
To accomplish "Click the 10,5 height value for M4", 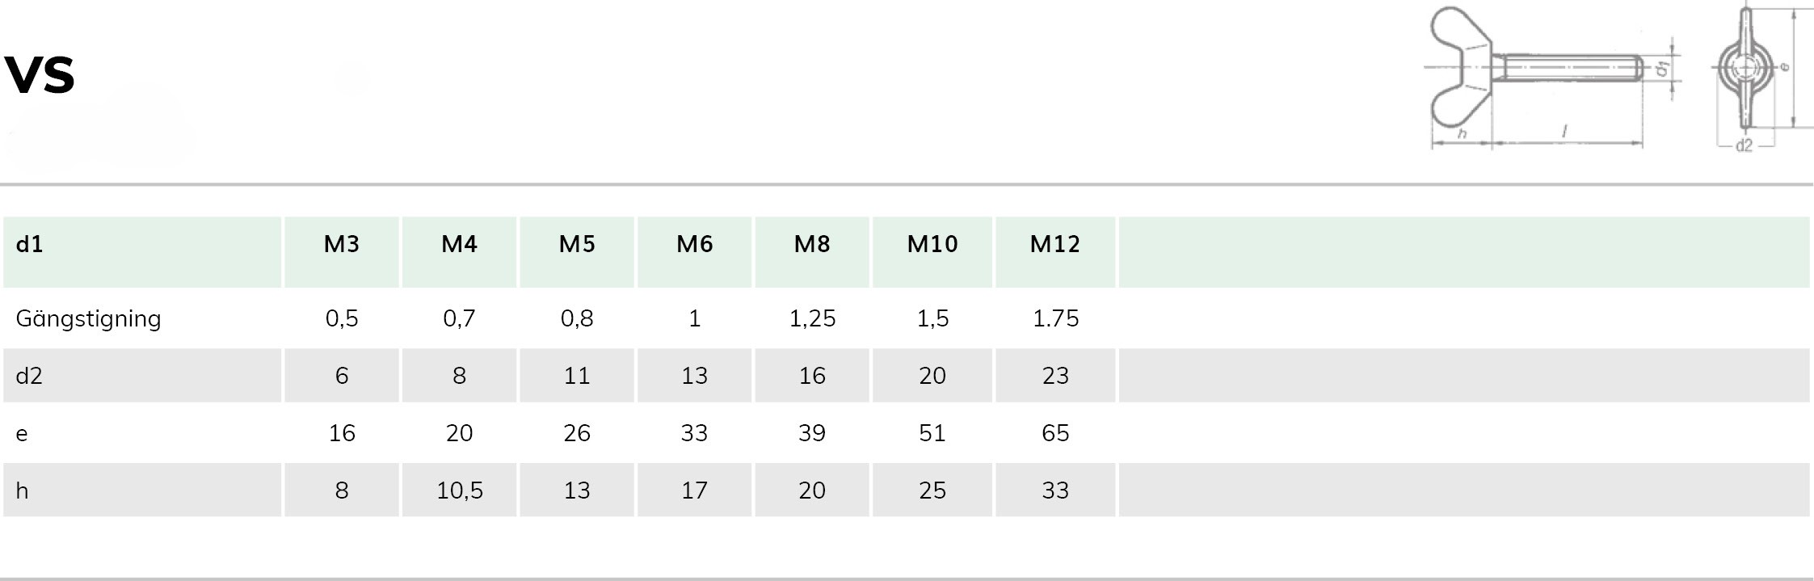I will [460, 490].
